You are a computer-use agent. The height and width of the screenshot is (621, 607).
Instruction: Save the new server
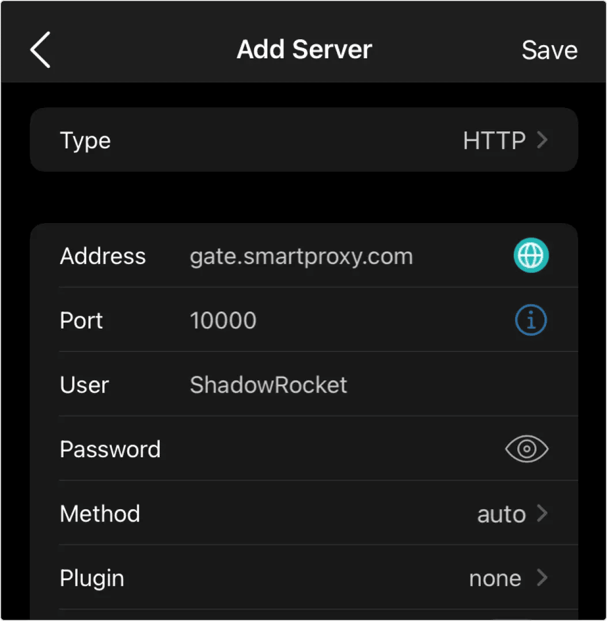pos(549,51)
